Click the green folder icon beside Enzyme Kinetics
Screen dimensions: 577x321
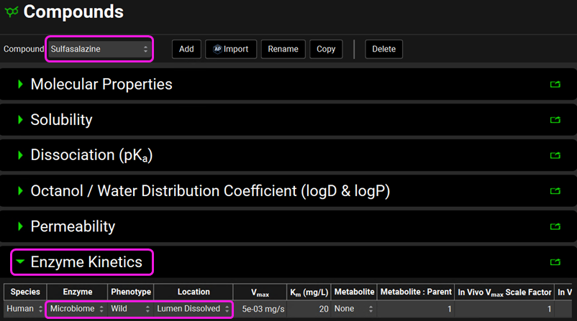click(x=555, y=262)
